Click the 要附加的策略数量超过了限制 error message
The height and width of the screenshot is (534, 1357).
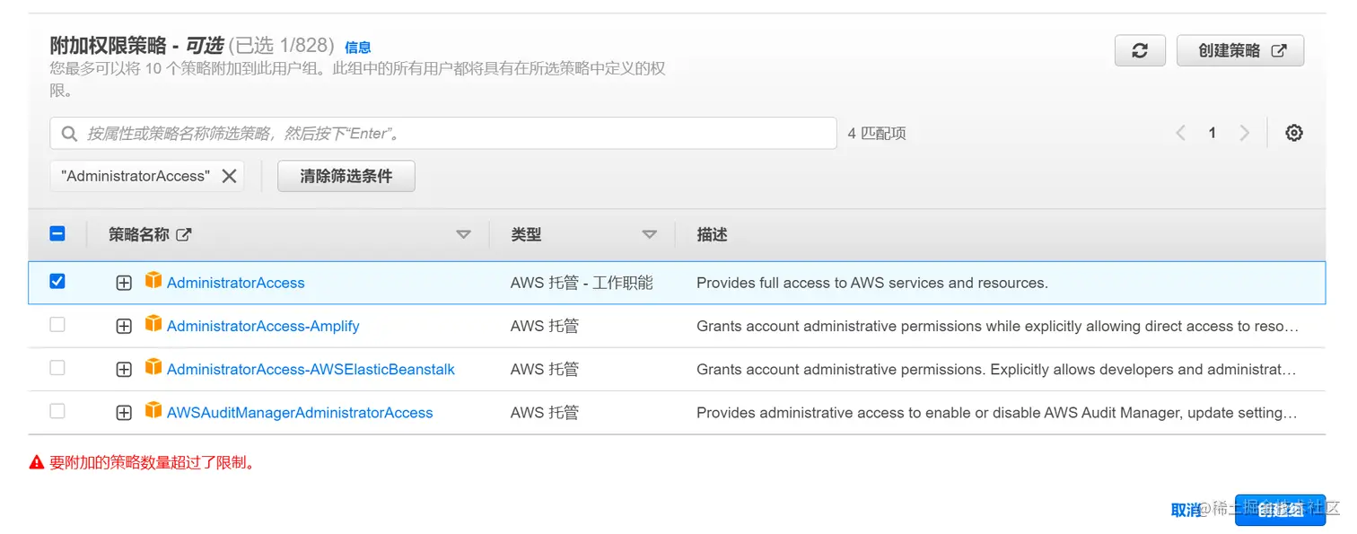[153, 463]
